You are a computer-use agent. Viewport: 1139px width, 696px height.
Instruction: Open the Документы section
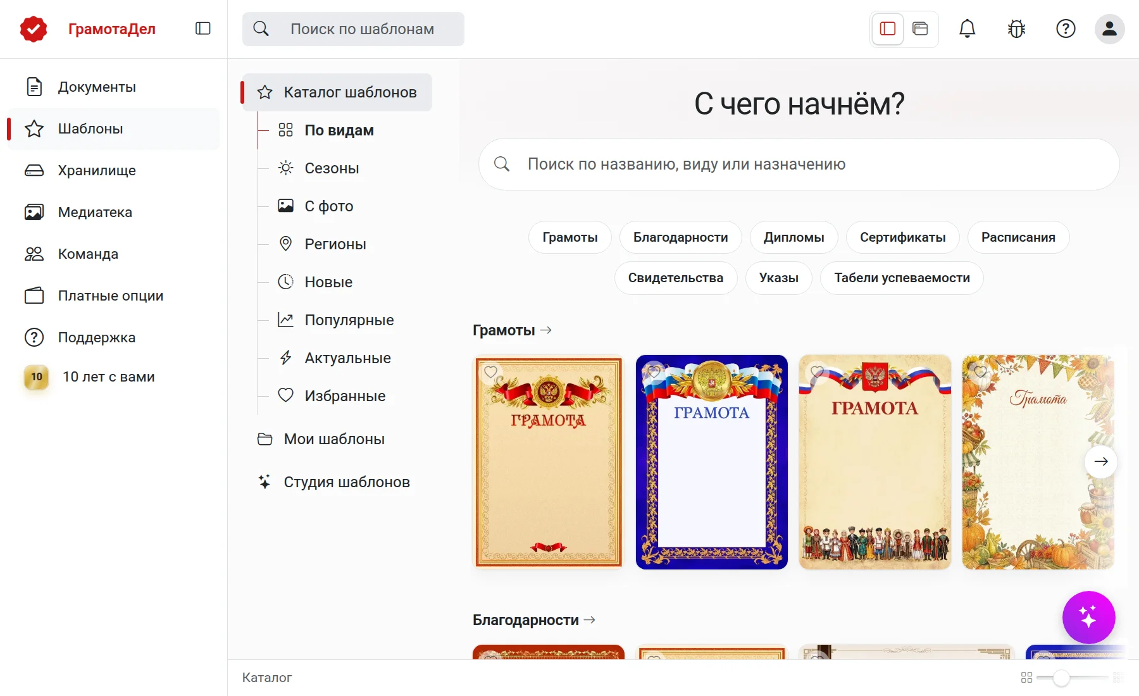click(x=113, y=87)
